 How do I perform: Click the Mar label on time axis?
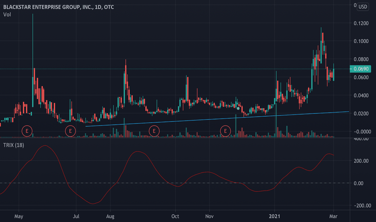click(333, 216)
